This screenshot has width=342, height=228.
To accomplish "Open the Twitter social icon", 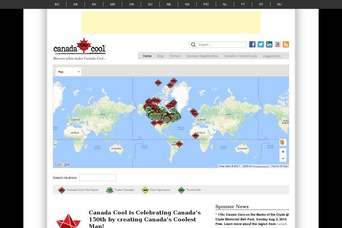I will [x=260, y=44].
